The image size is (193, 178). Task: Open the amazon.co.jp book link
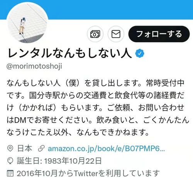[106, 149]
